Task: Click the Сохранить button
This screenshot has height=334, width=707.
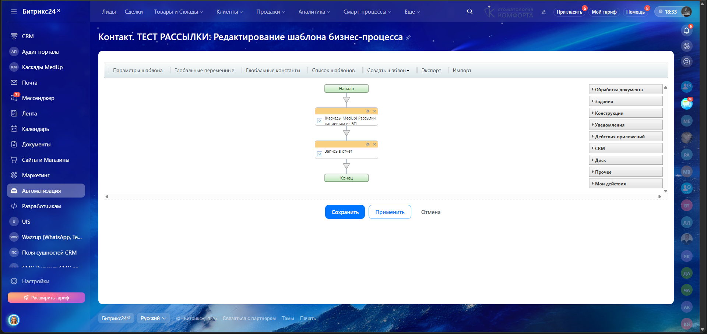Action: click(345, 212)
